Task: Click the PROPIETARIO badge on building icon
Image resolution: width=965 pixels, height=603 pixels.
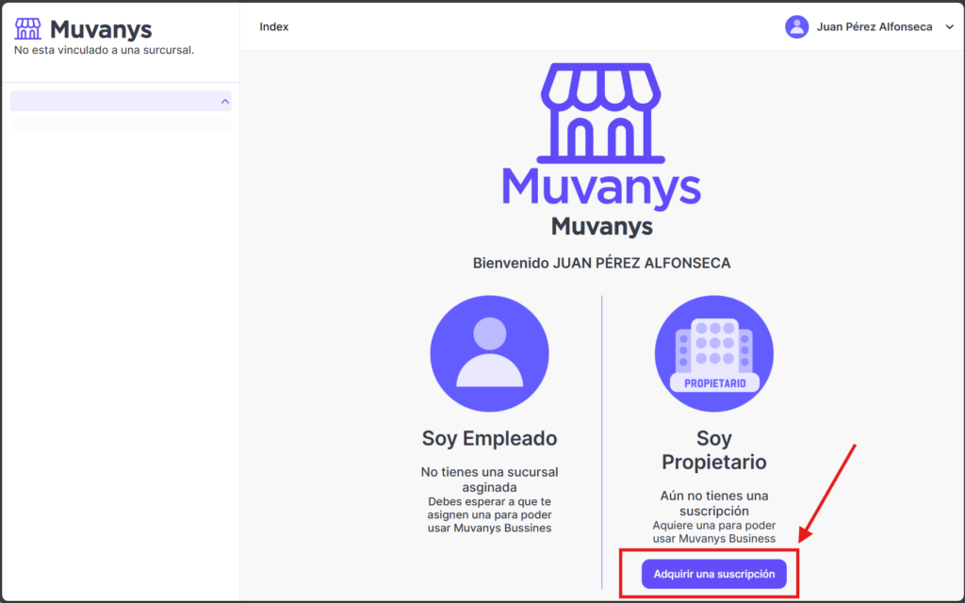Action: tap(713, 383)
